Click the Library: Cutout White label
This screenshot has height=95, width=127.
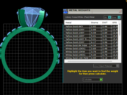(x=80, y=17)
